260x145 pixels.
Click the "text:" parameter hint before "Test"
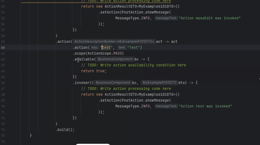pyautogui.click(x=122, y=47)
